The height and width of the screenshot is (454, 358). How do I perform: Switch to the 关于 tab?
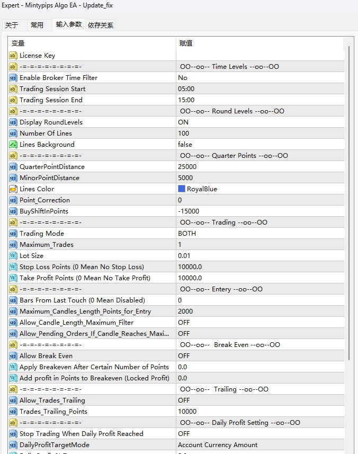pyautogui.click(x=12, y=25)
